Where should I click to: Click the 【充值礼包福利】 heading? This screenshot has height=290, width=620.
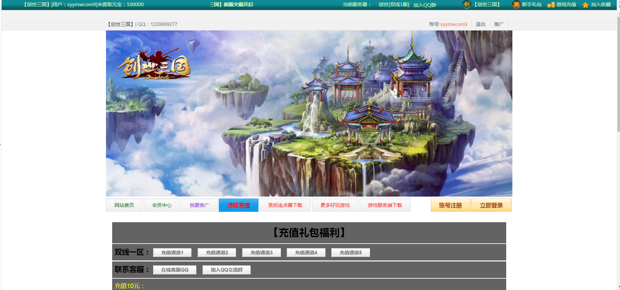coord(309,233)
